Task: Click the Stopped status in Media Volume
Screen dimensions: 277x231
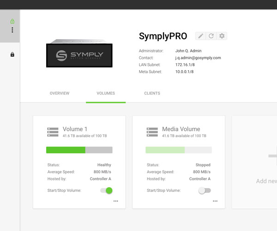Action: 203,165
